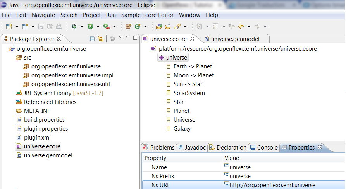The image size is (346, 189).
Task: Click the Open Task folder icon
Action: coord(168,26)
